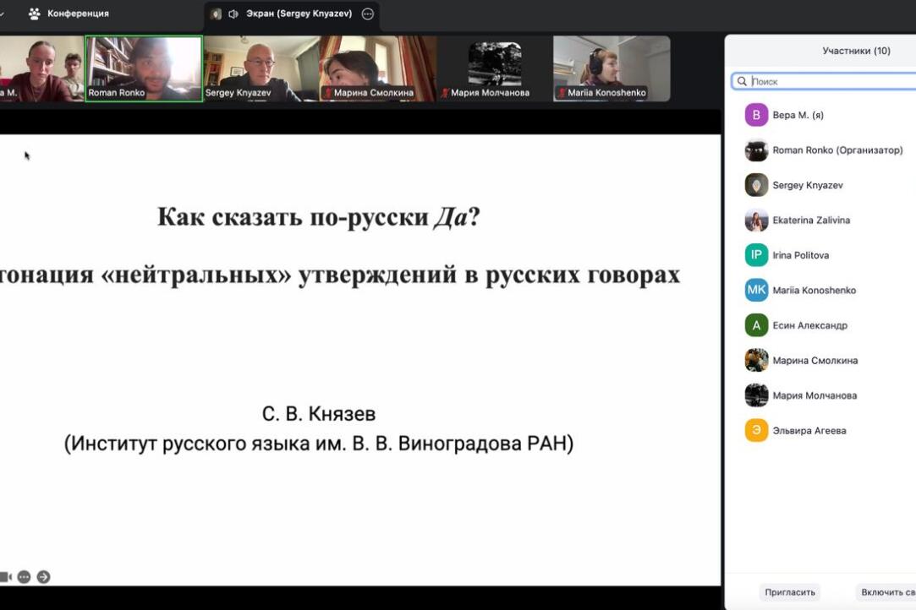Select Ekaterina Zalivina in participants list
The height and width of the screenshot is (610, 916).
(810, 220)
